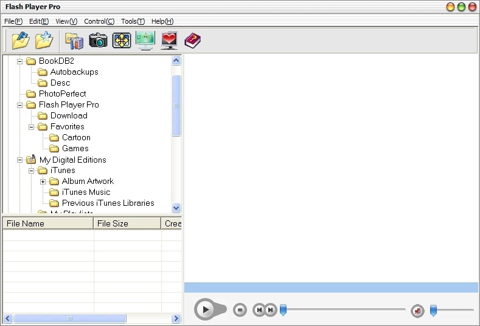Collapse the Flash Player Pro tree node
The height and width of the screenshot is (326, 480).
click(x=19, y=105)
